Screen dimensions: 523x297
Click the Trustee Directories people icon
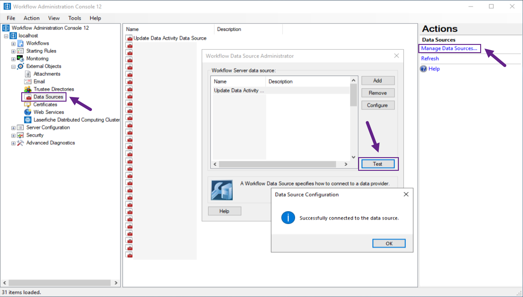(28, 89)
